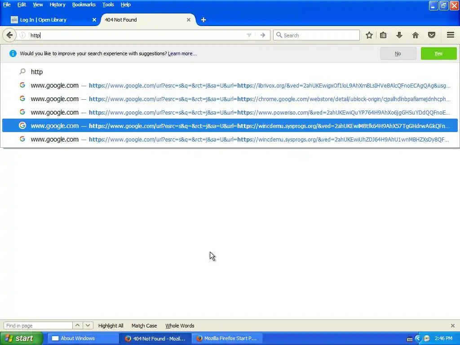This screenshot has width=460, height=345.
Task: Open the Edit menu
Action: [22, 4]
